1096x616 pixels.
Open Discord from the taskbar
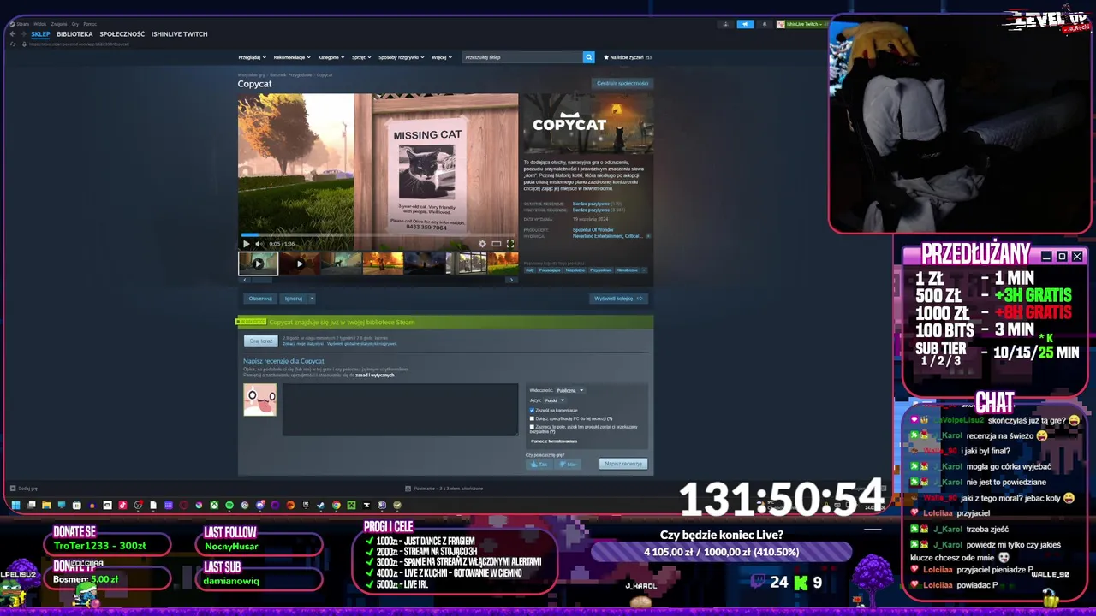click(260, 505)
